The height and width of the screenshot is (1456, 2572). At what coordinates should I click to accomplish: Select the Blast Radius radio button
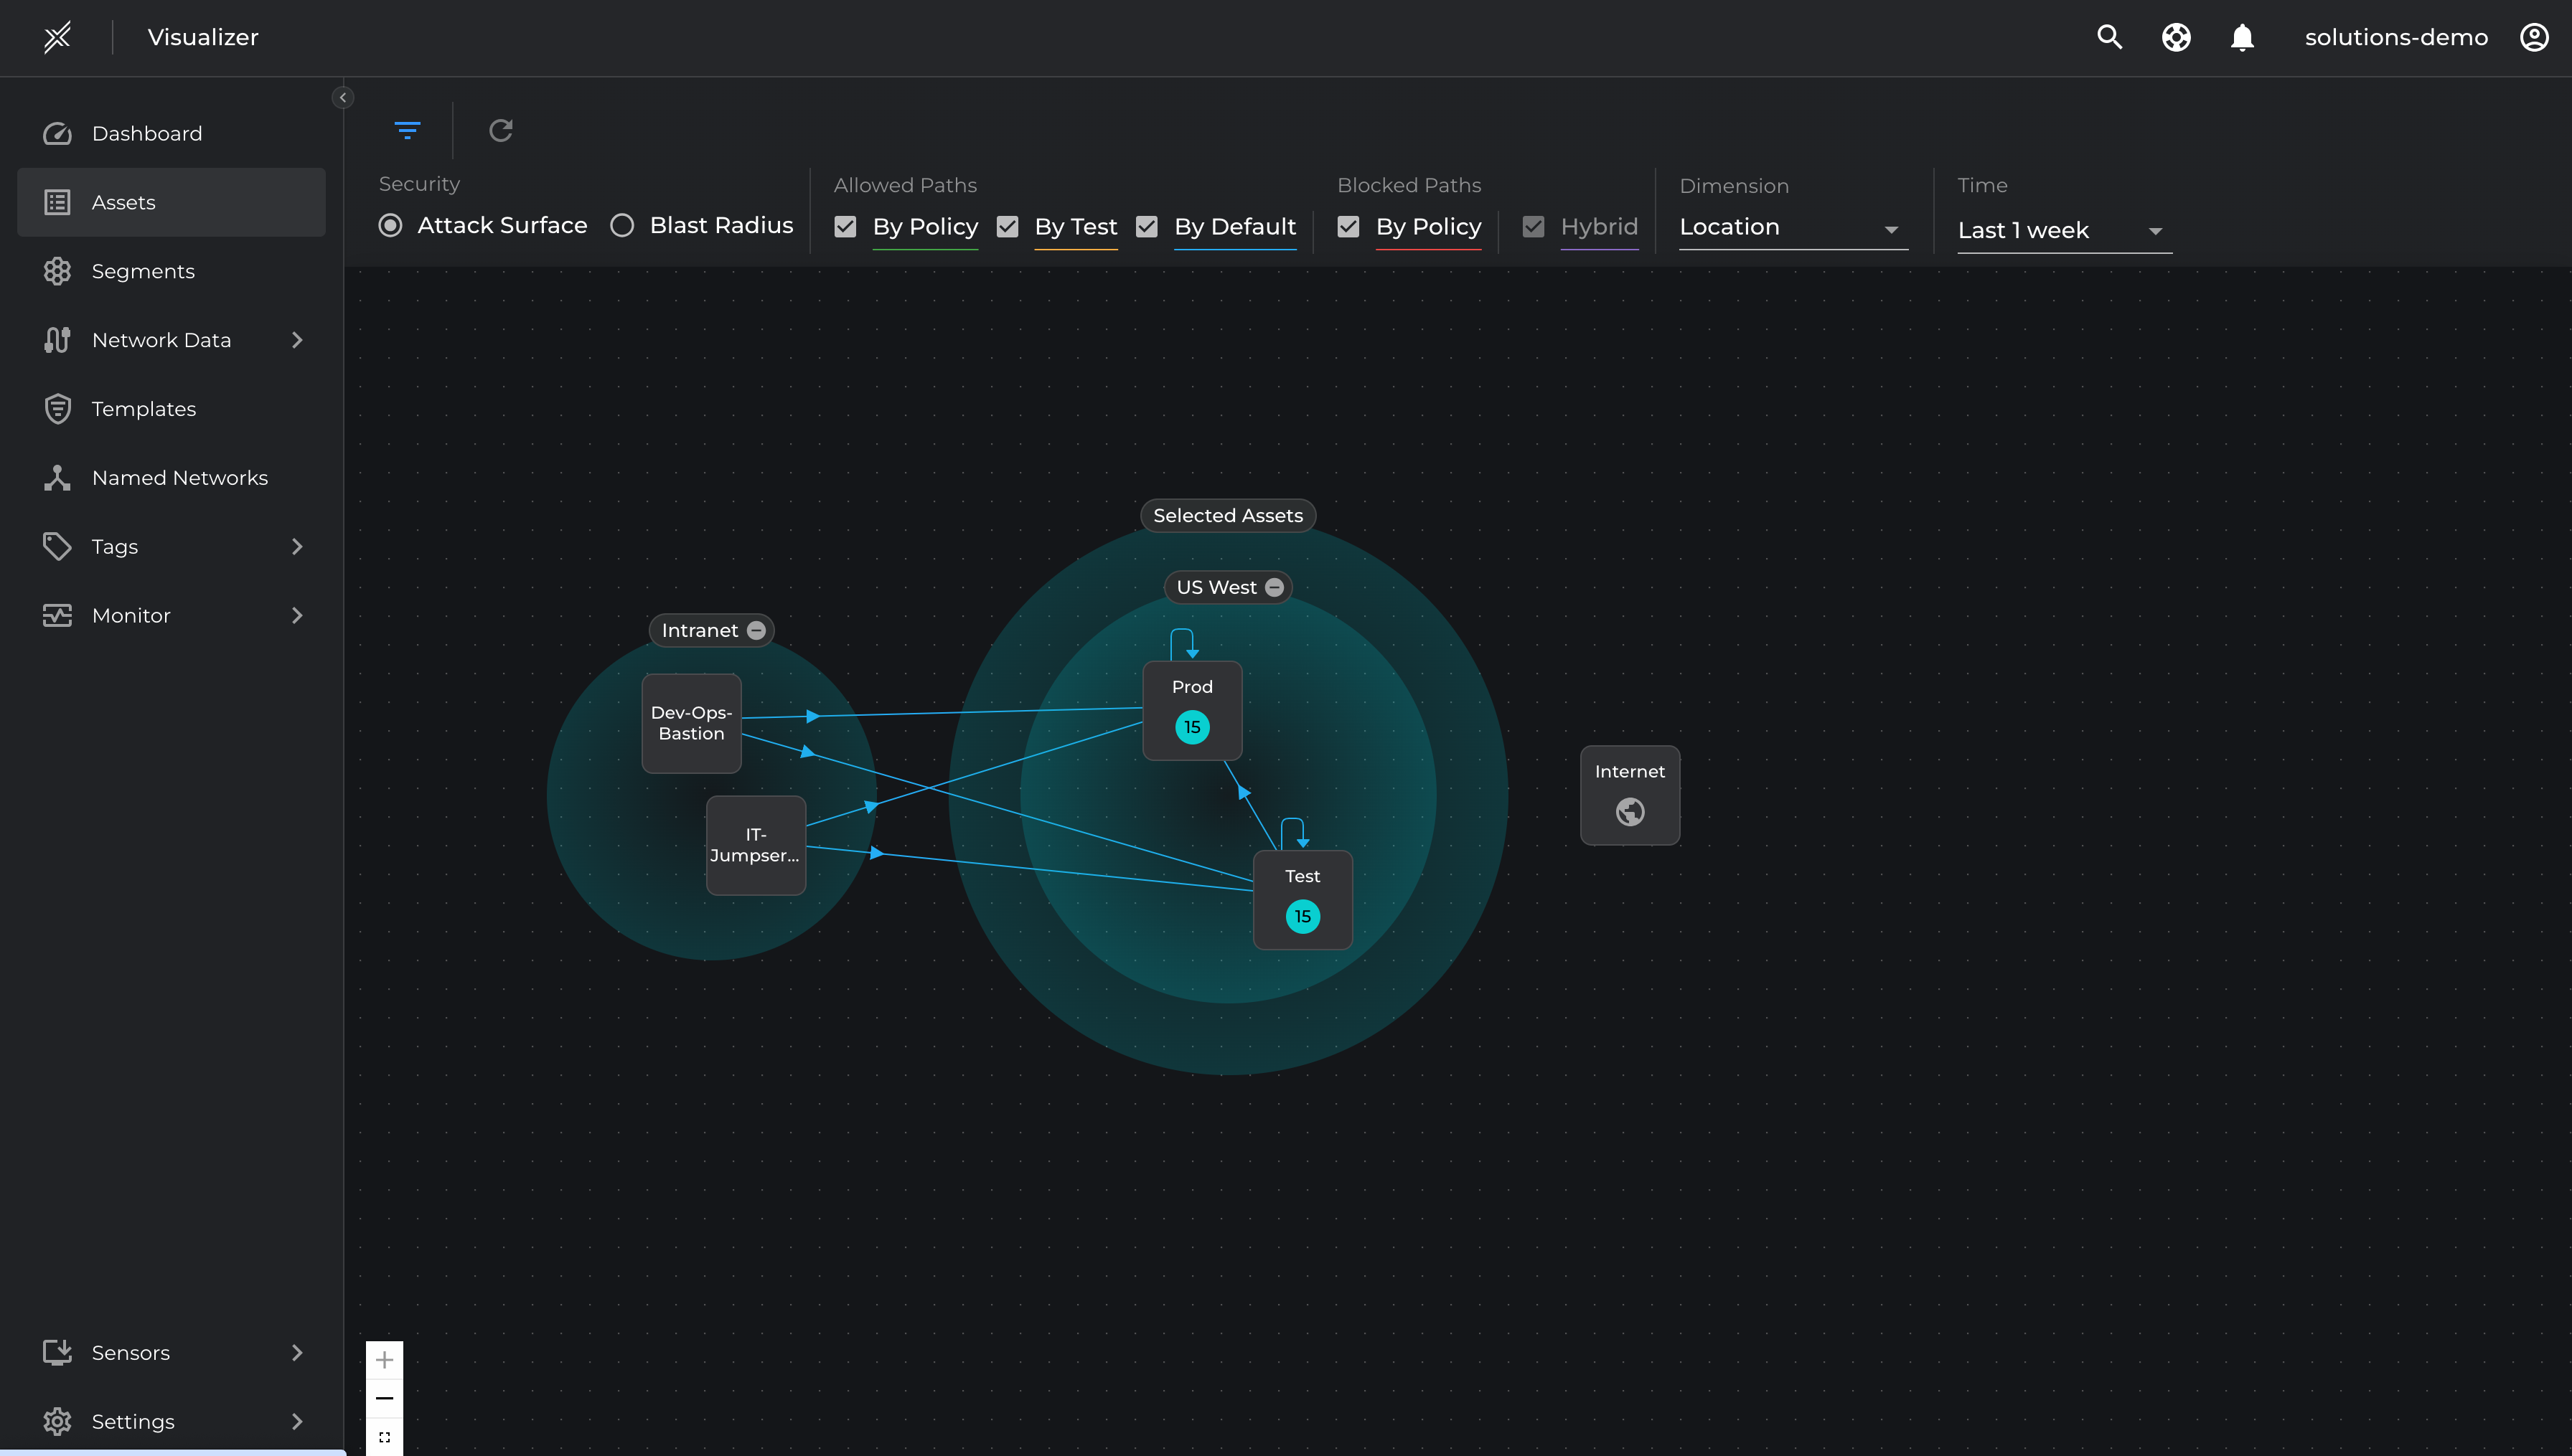click(x=622, y=225)
